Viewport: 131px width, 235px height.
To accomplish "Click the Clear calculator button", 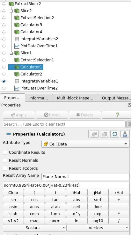I will [13, 192].
